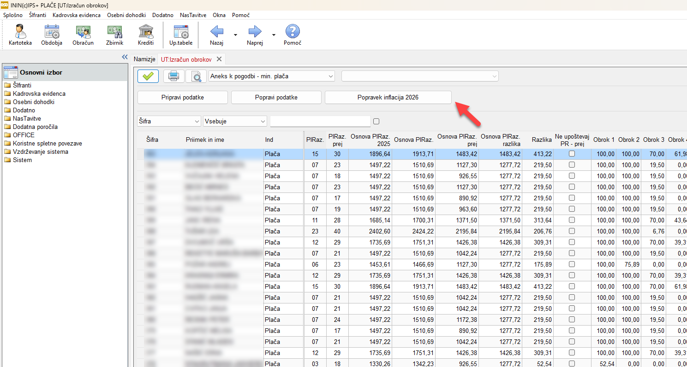Open the Kartoteka toolbar icon
Screen dimensions: 687x367
coord(20,35)
